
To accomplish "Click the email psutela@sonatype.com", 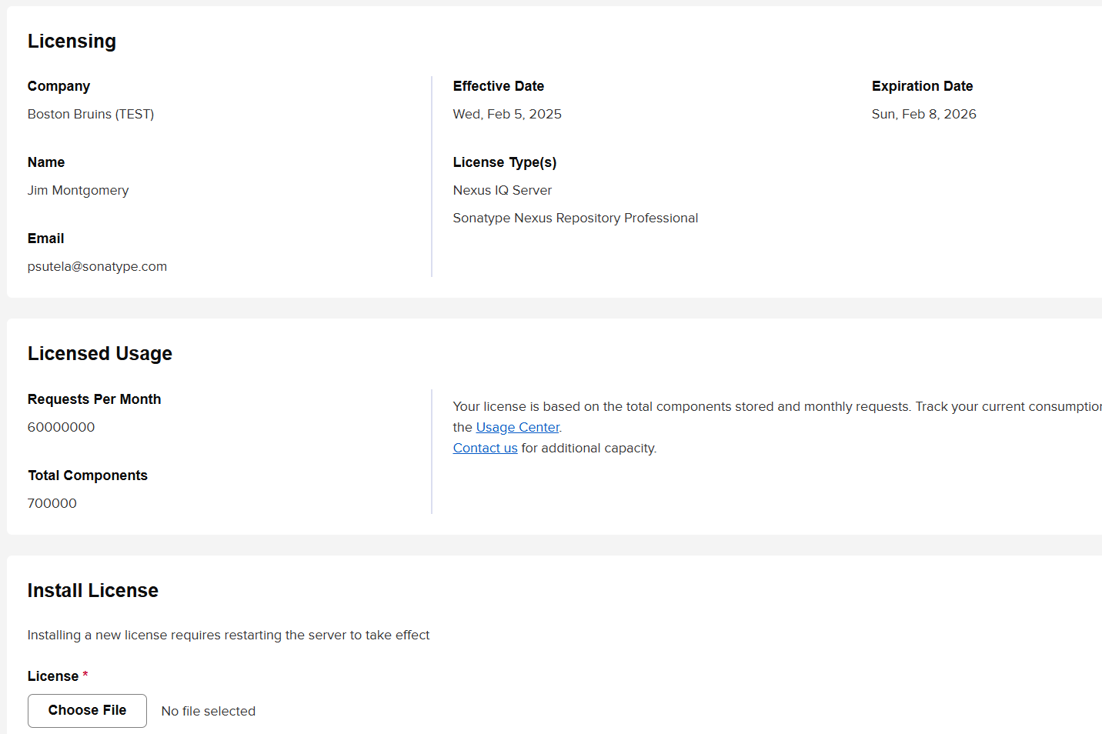I will 97,266.
